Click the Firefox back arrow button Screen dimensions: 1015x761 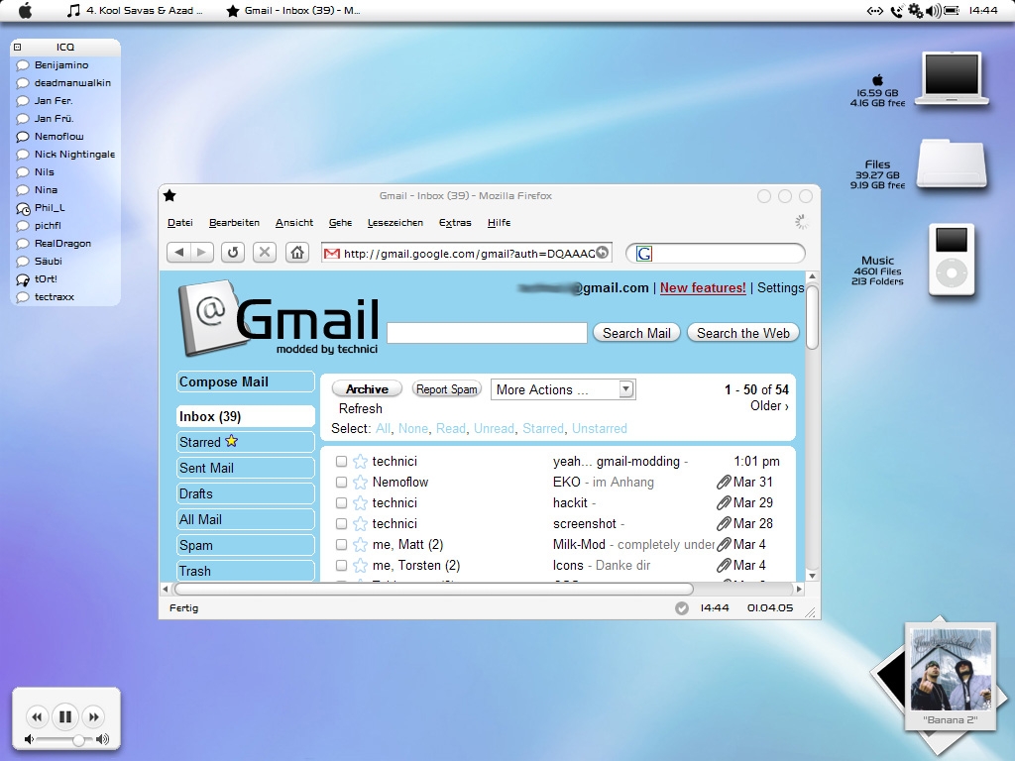[x=179, y=253]
